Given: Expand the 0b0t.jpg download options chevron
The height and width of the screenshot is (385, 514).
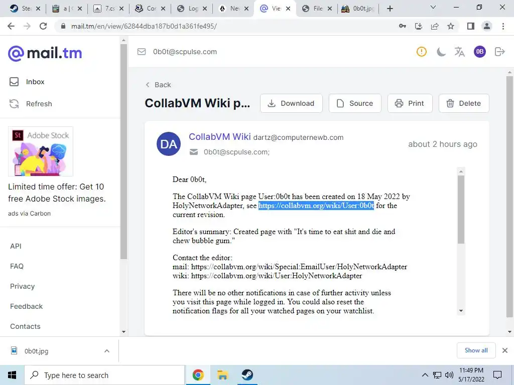Looking at the screenshot, I should coord(107,351).
